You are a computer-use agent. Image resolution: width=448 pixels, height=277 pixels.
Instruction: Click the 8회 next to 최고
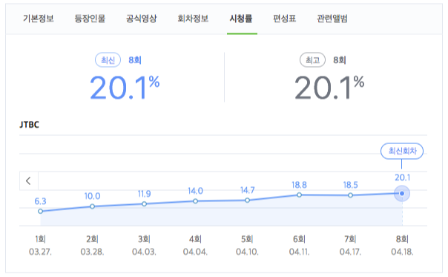coord(340,60)
